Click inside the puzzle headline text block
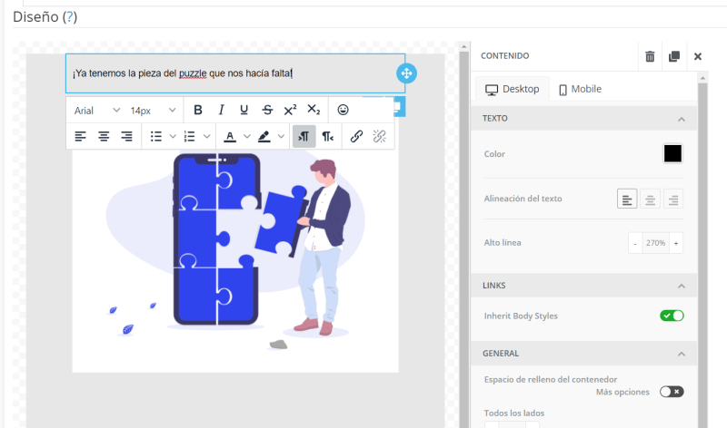Viewport: 727px width, 428px height. pyautogui.click(x=235, y=73)
